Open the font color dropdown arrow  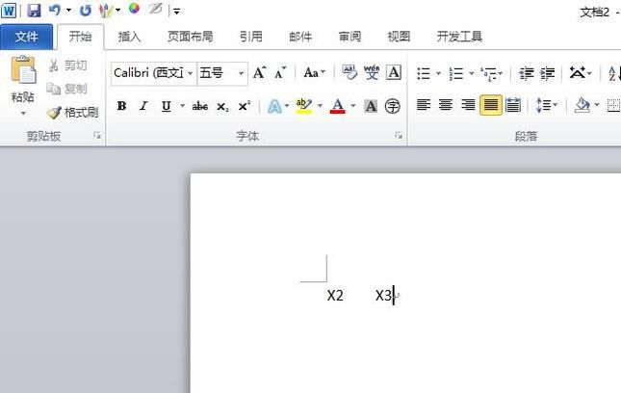tap(353, 106)
